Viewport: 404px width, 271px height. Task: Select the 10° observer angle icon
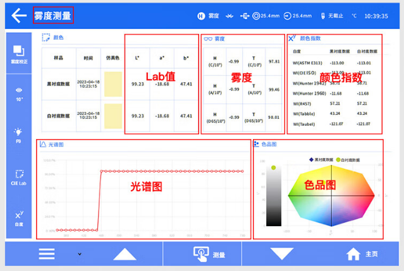click(x=19, y=93)
